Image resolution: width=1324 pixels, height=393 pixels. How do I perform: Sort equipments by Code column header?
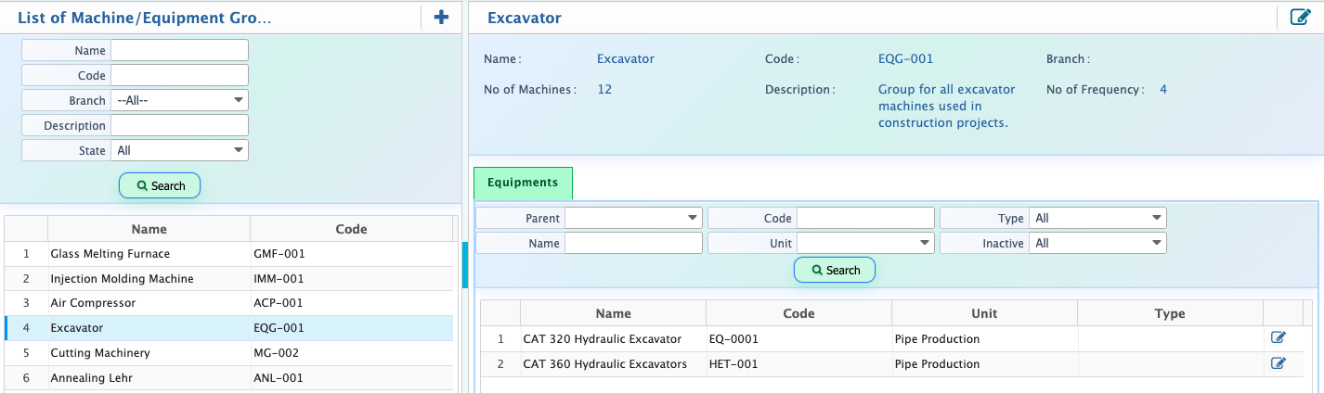(799, 313)
